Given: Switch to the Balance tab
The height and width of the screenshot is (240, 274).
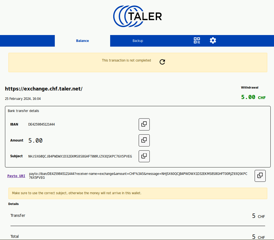Looking at the screenshot, I should 82,41.
